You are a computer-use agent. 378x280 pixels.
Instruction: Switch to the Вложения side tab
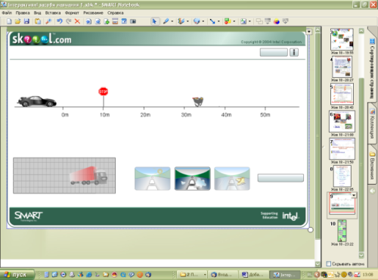(372, 165)
